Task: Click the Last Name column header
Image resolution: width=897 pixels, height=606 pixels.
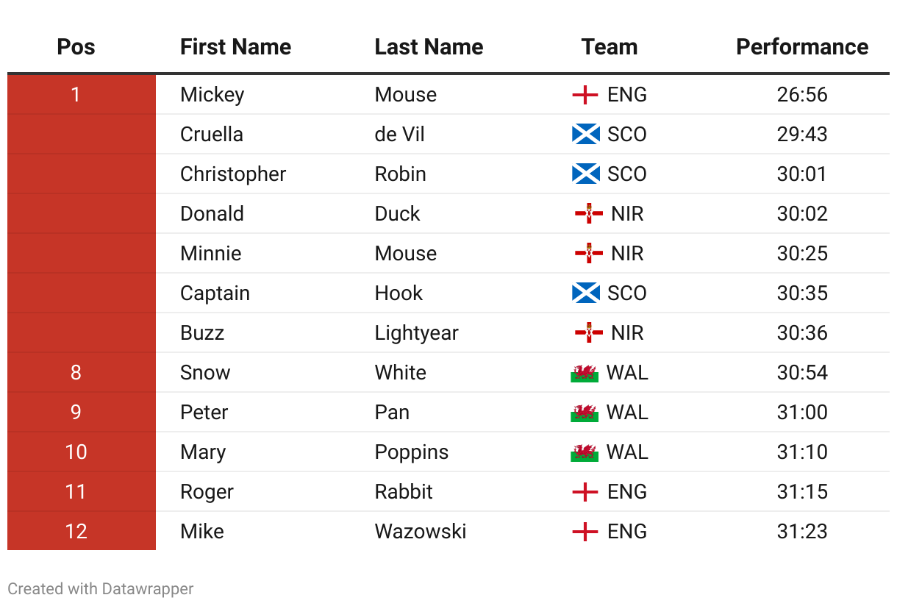Action: pos(429,47)
